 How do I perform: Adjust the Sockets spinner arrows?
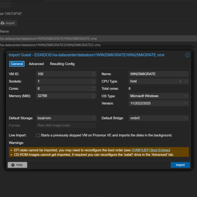[93, 81]
